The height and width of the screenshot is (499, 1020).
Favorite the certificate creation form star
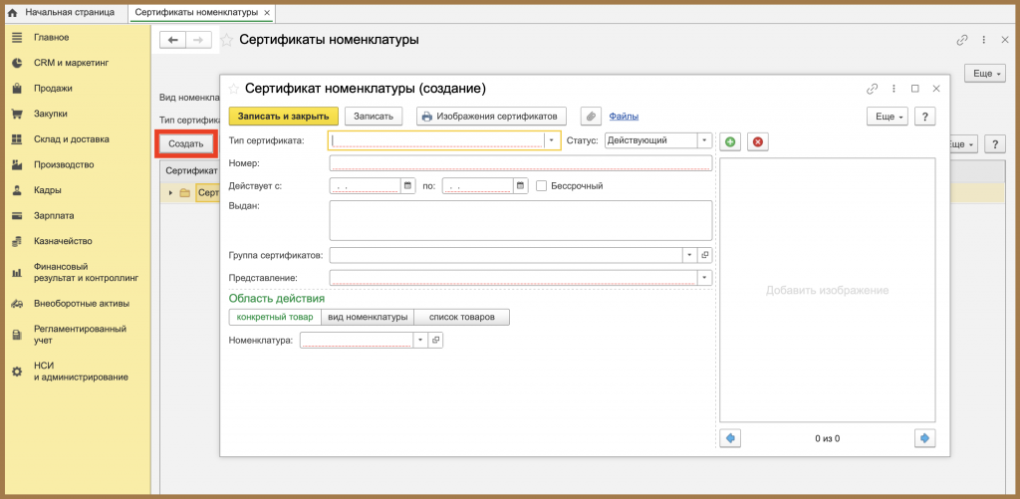[x=233, y=88]
